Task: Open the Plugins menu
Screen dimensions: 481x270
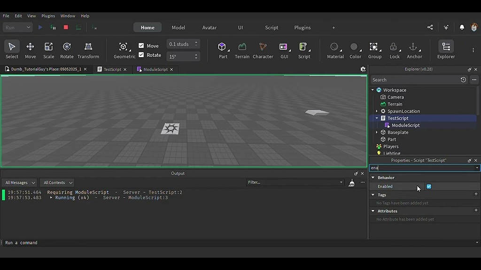Action: [x=48, y=16]
